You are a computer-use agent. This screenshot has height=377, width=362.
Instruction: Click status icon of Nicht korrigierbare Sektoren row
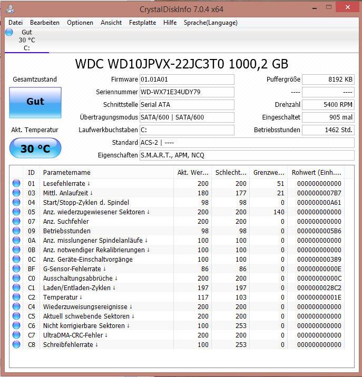pos(16,325)
